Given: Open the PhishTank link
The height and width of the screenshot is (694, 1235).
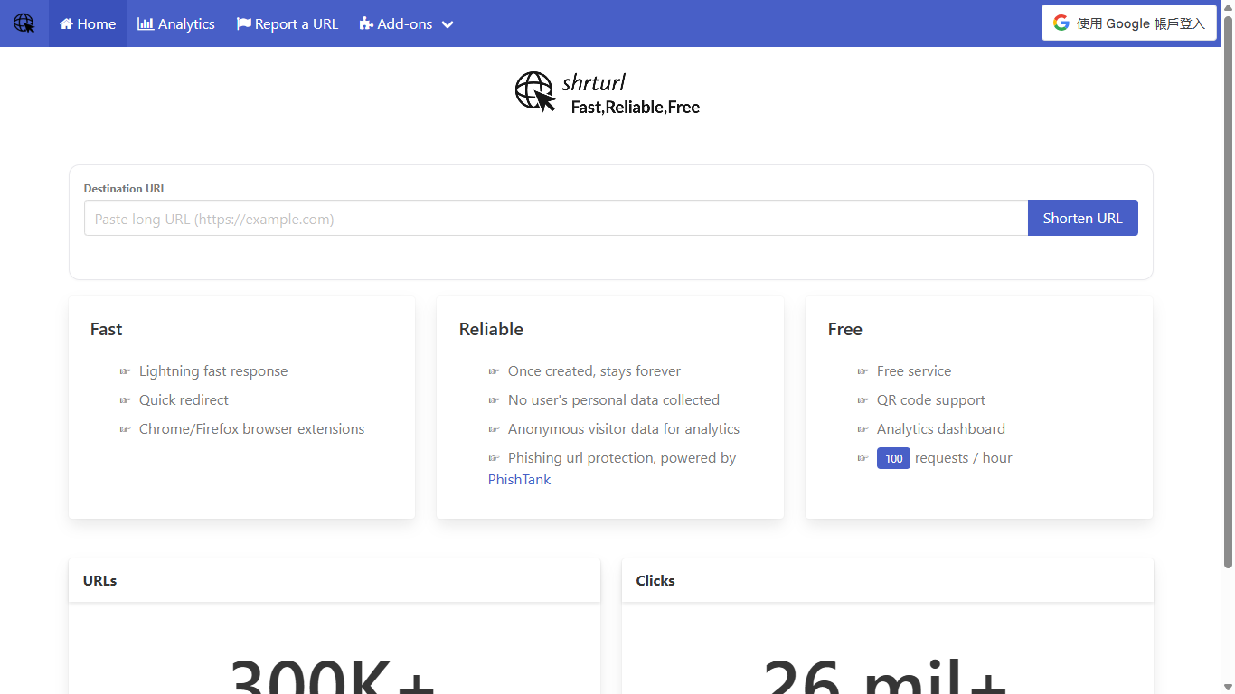Looking at the screenshot, I should [519, 480].
